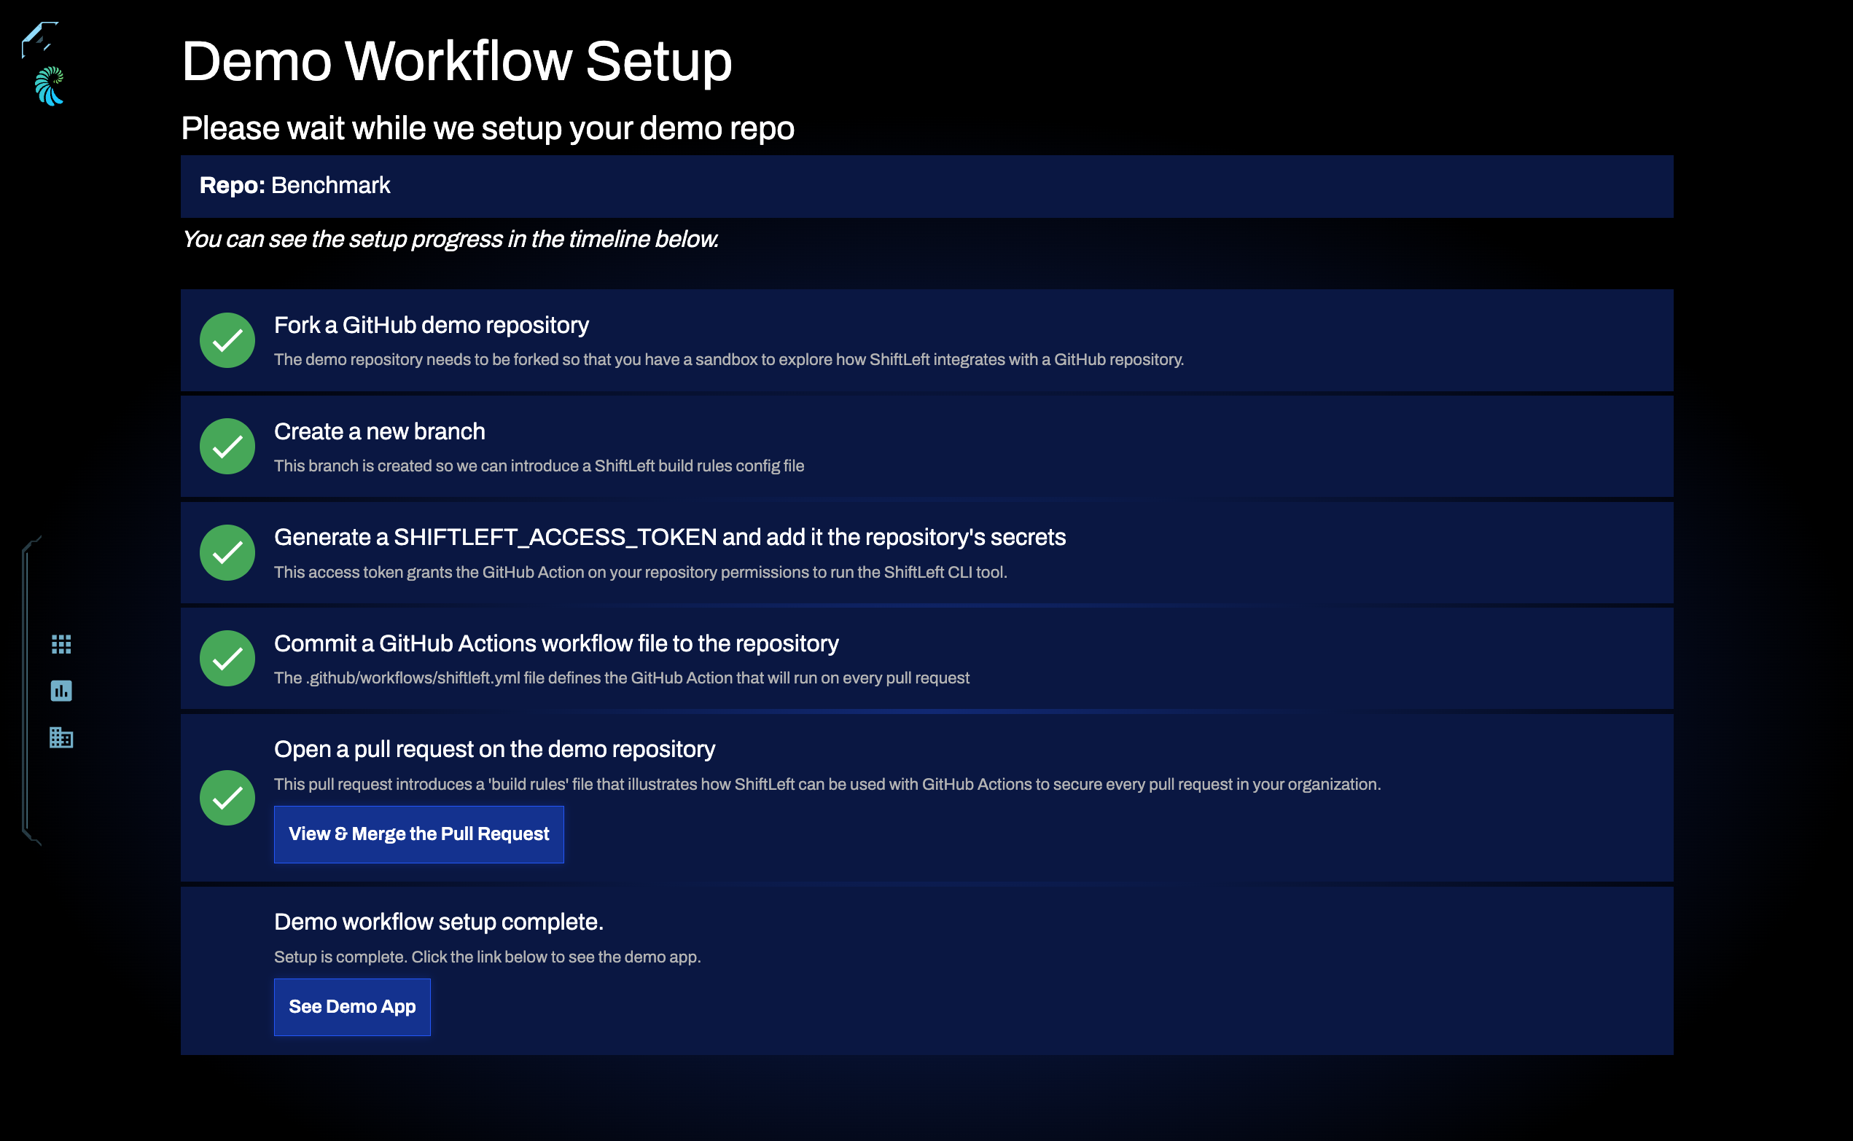Click 'This branch is created so we can' description

[539, 466]
